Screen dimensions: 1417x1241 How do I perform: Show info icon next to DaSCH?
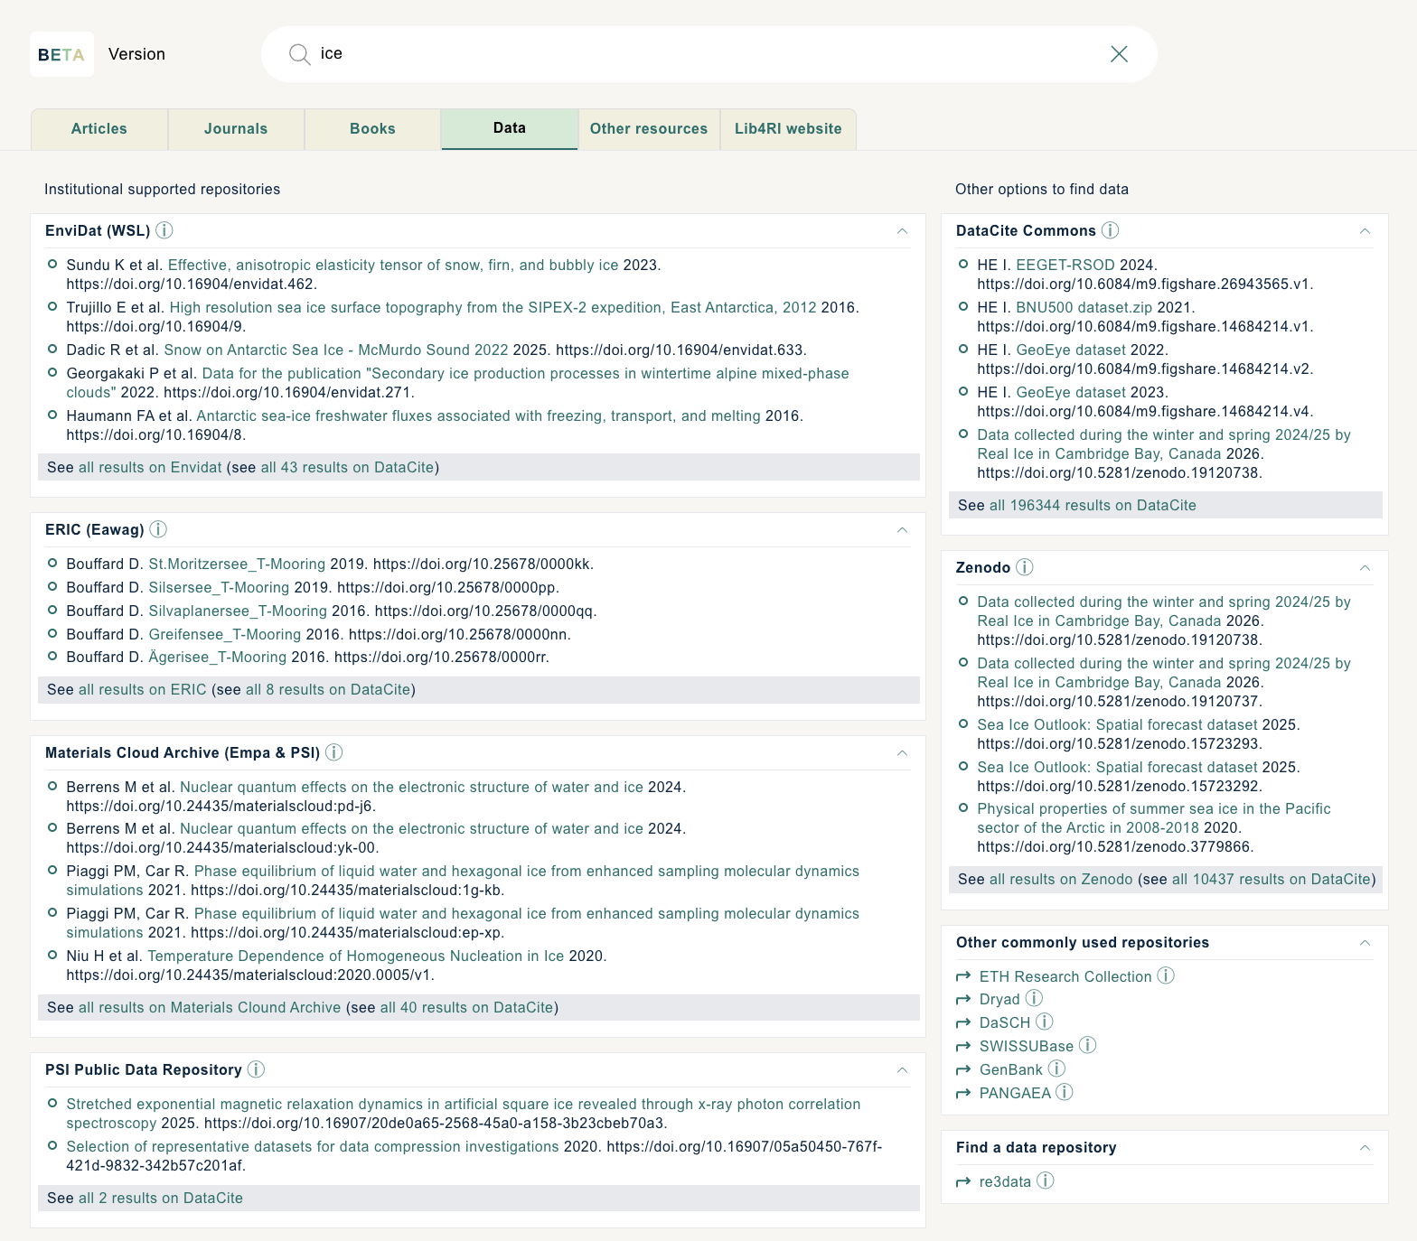click(x=1045, y=1022)
